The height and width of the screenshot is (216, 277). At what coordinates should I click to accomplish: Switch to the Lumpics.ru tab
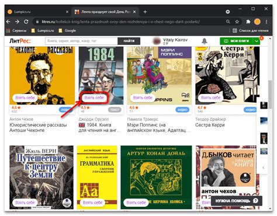pyautogui.click(x=38, y=12)
